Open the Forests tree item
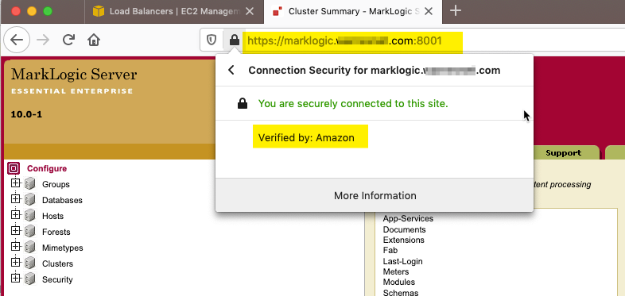Viewport: 625px width, 296px height. pyautogui.click(x=56, y=232)
